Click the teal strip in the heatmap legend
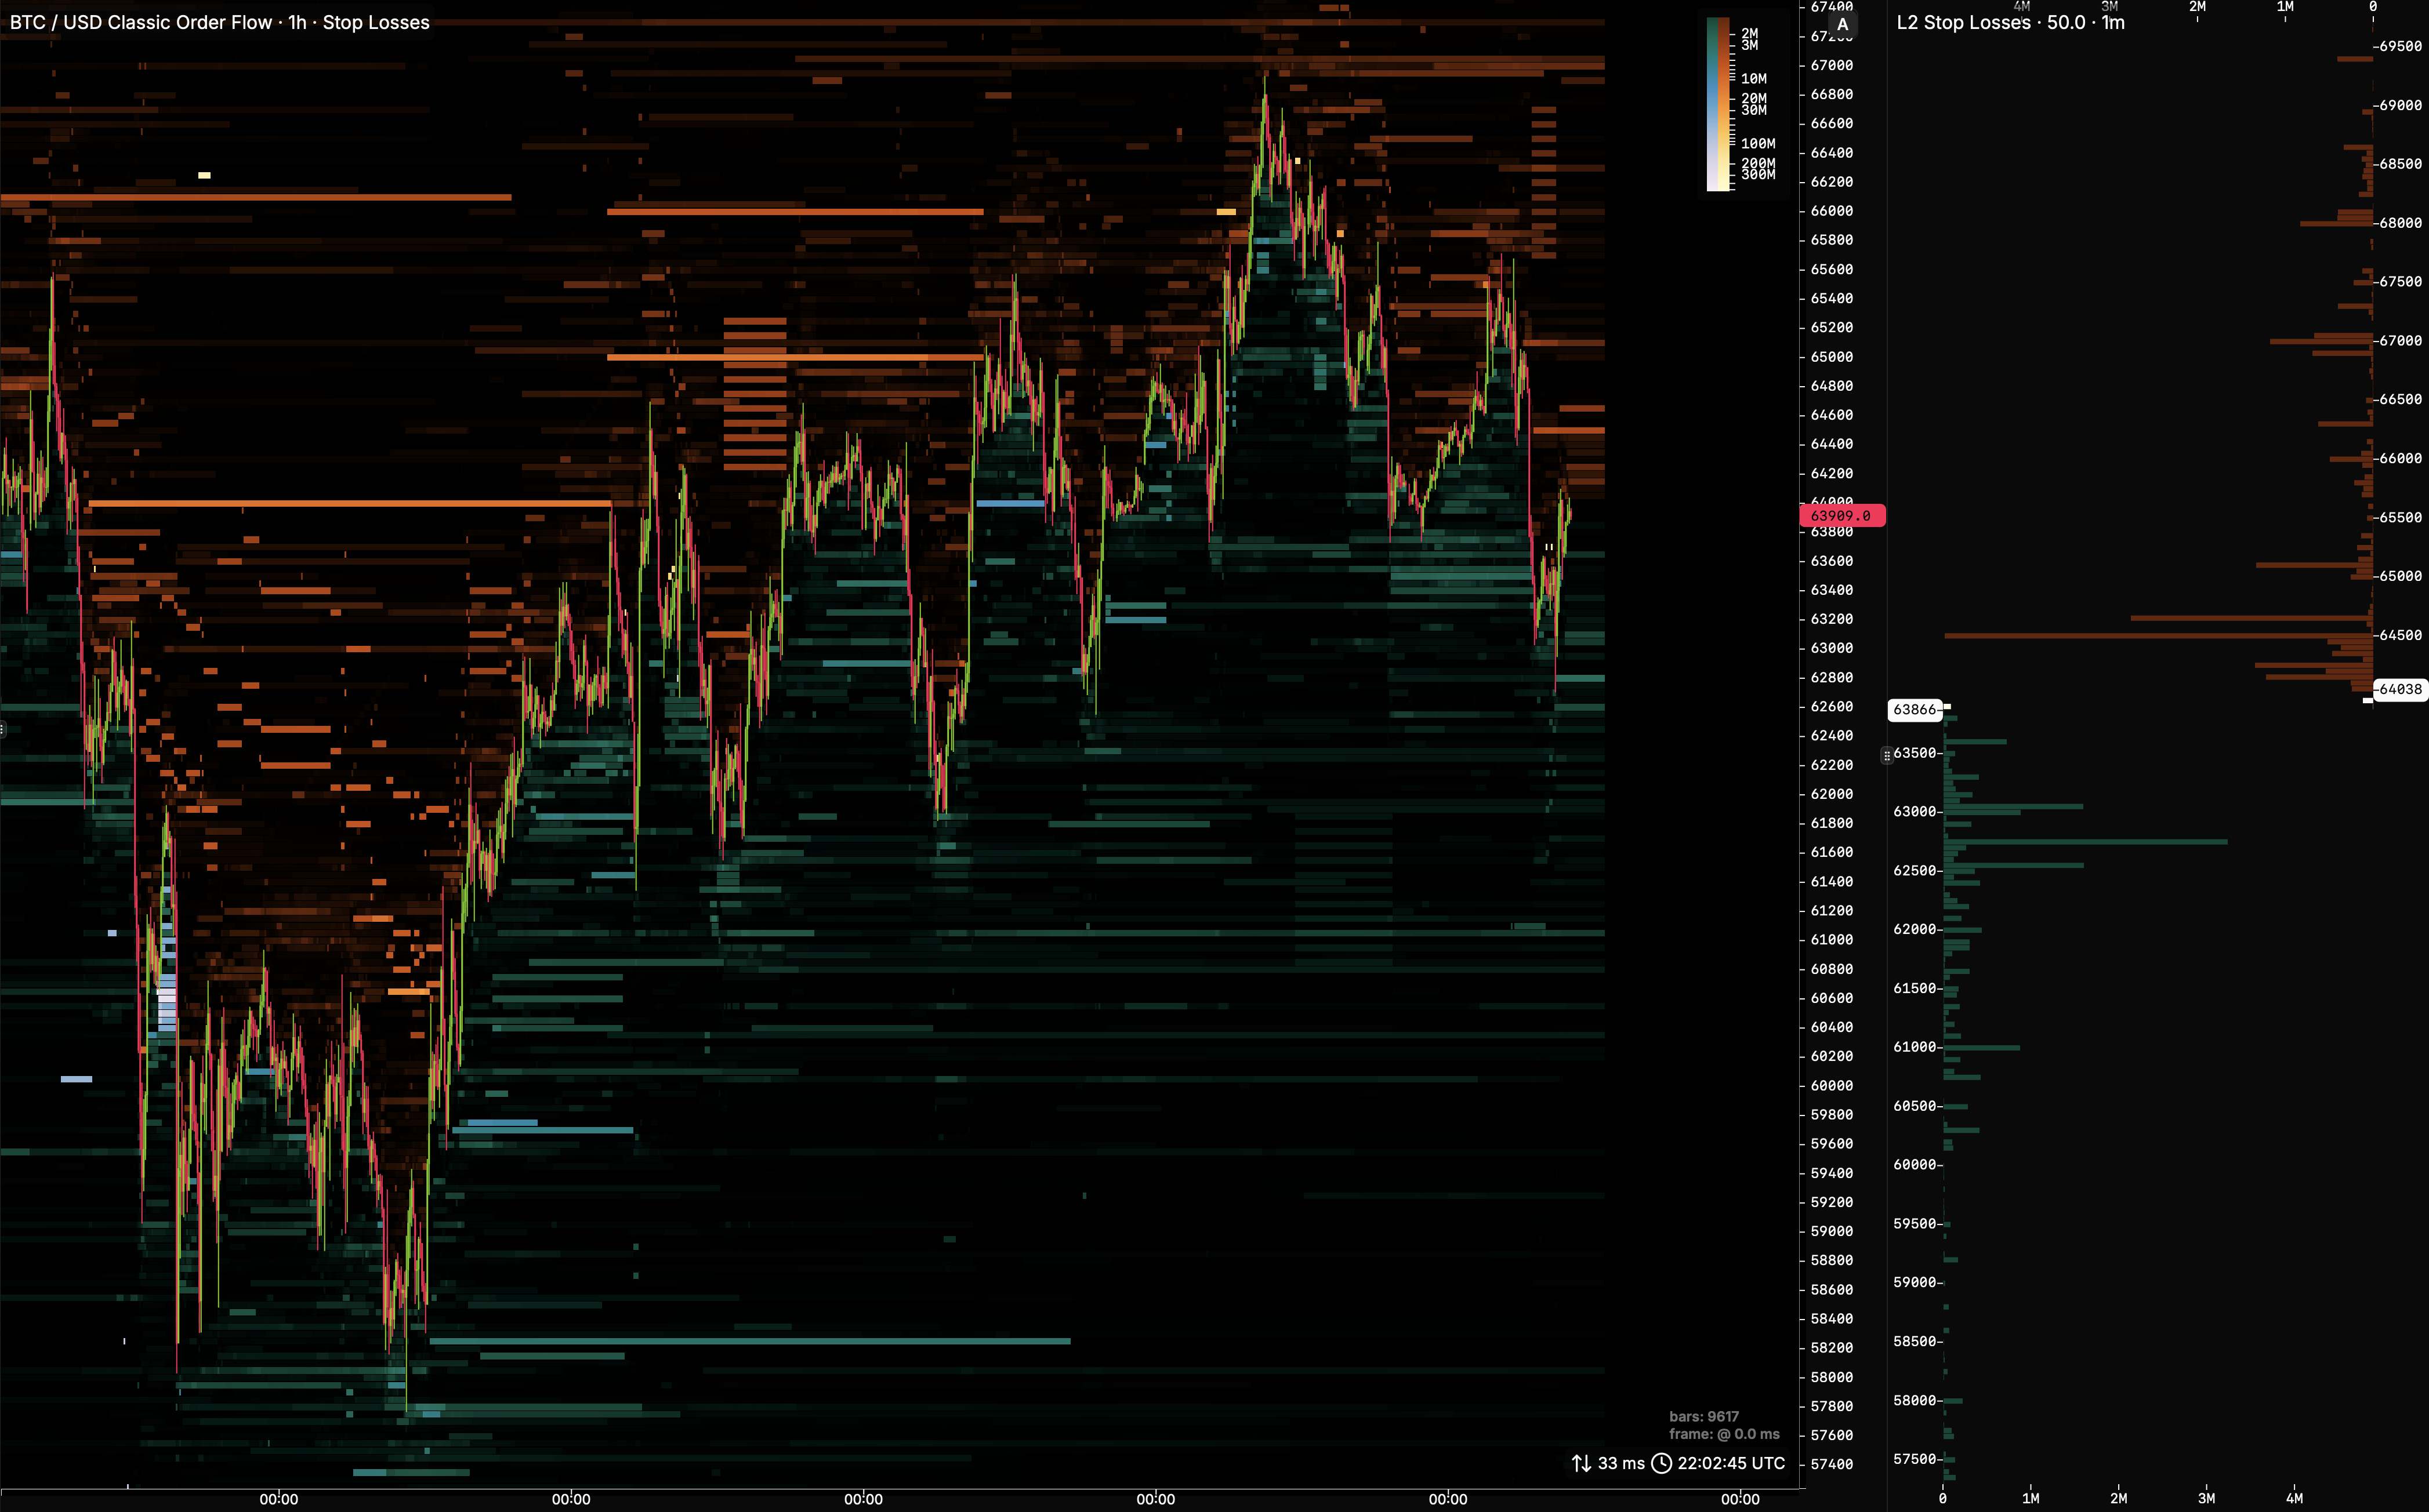 (x=1712, y=104)
